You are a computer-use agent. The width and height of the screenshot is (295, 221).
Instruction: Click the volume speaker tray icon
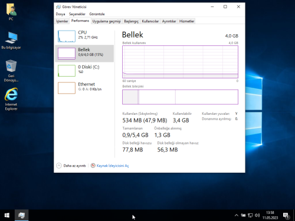(257, 216)
